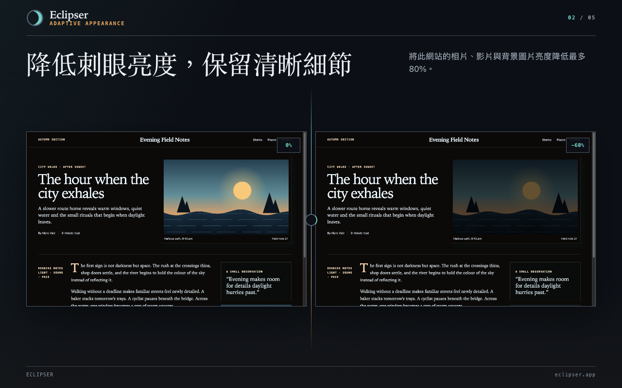This screenshot has height=388, width=622.
Task: Click the "ADAPTIVE APPEARANCE" subtitle
Action: 87,23
